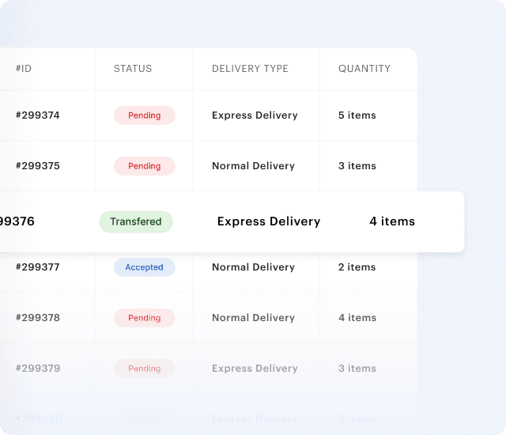Click 4 items in the highlighted row

(x=392, y=221)
